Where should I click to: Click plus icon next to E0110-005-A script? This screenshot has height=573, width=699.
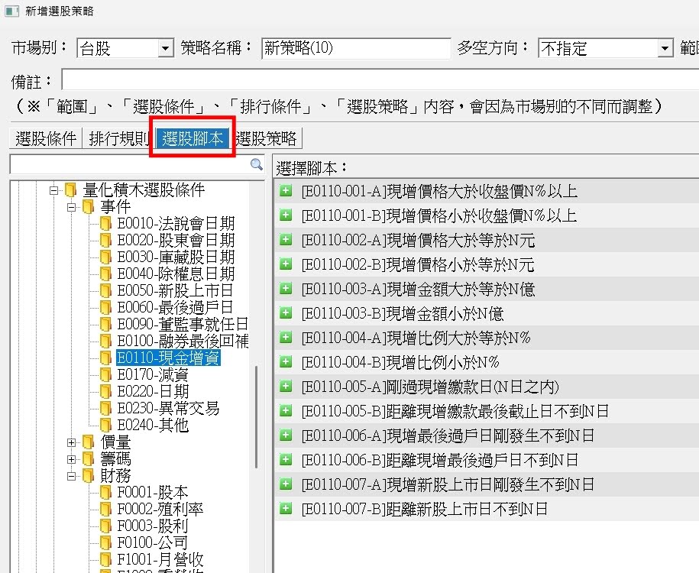click(x=286, y=387)
